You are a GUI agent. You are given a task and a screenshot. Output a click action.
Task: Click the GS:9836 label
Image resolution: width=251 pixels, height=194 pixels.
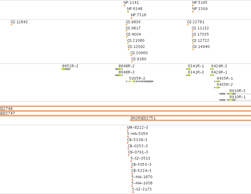click(x=133, y=22)
